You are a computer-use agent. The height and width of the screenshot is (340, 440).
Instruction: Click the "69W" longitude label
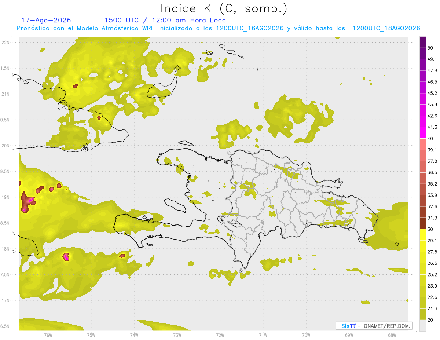point(349,335)
